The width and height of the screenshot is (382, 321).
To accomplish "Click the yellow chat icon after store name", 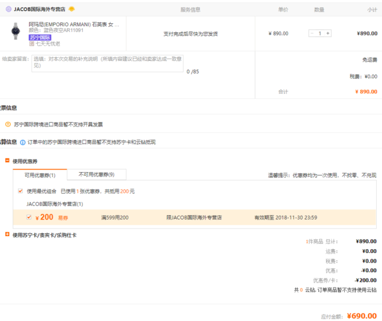I will 72,9.
